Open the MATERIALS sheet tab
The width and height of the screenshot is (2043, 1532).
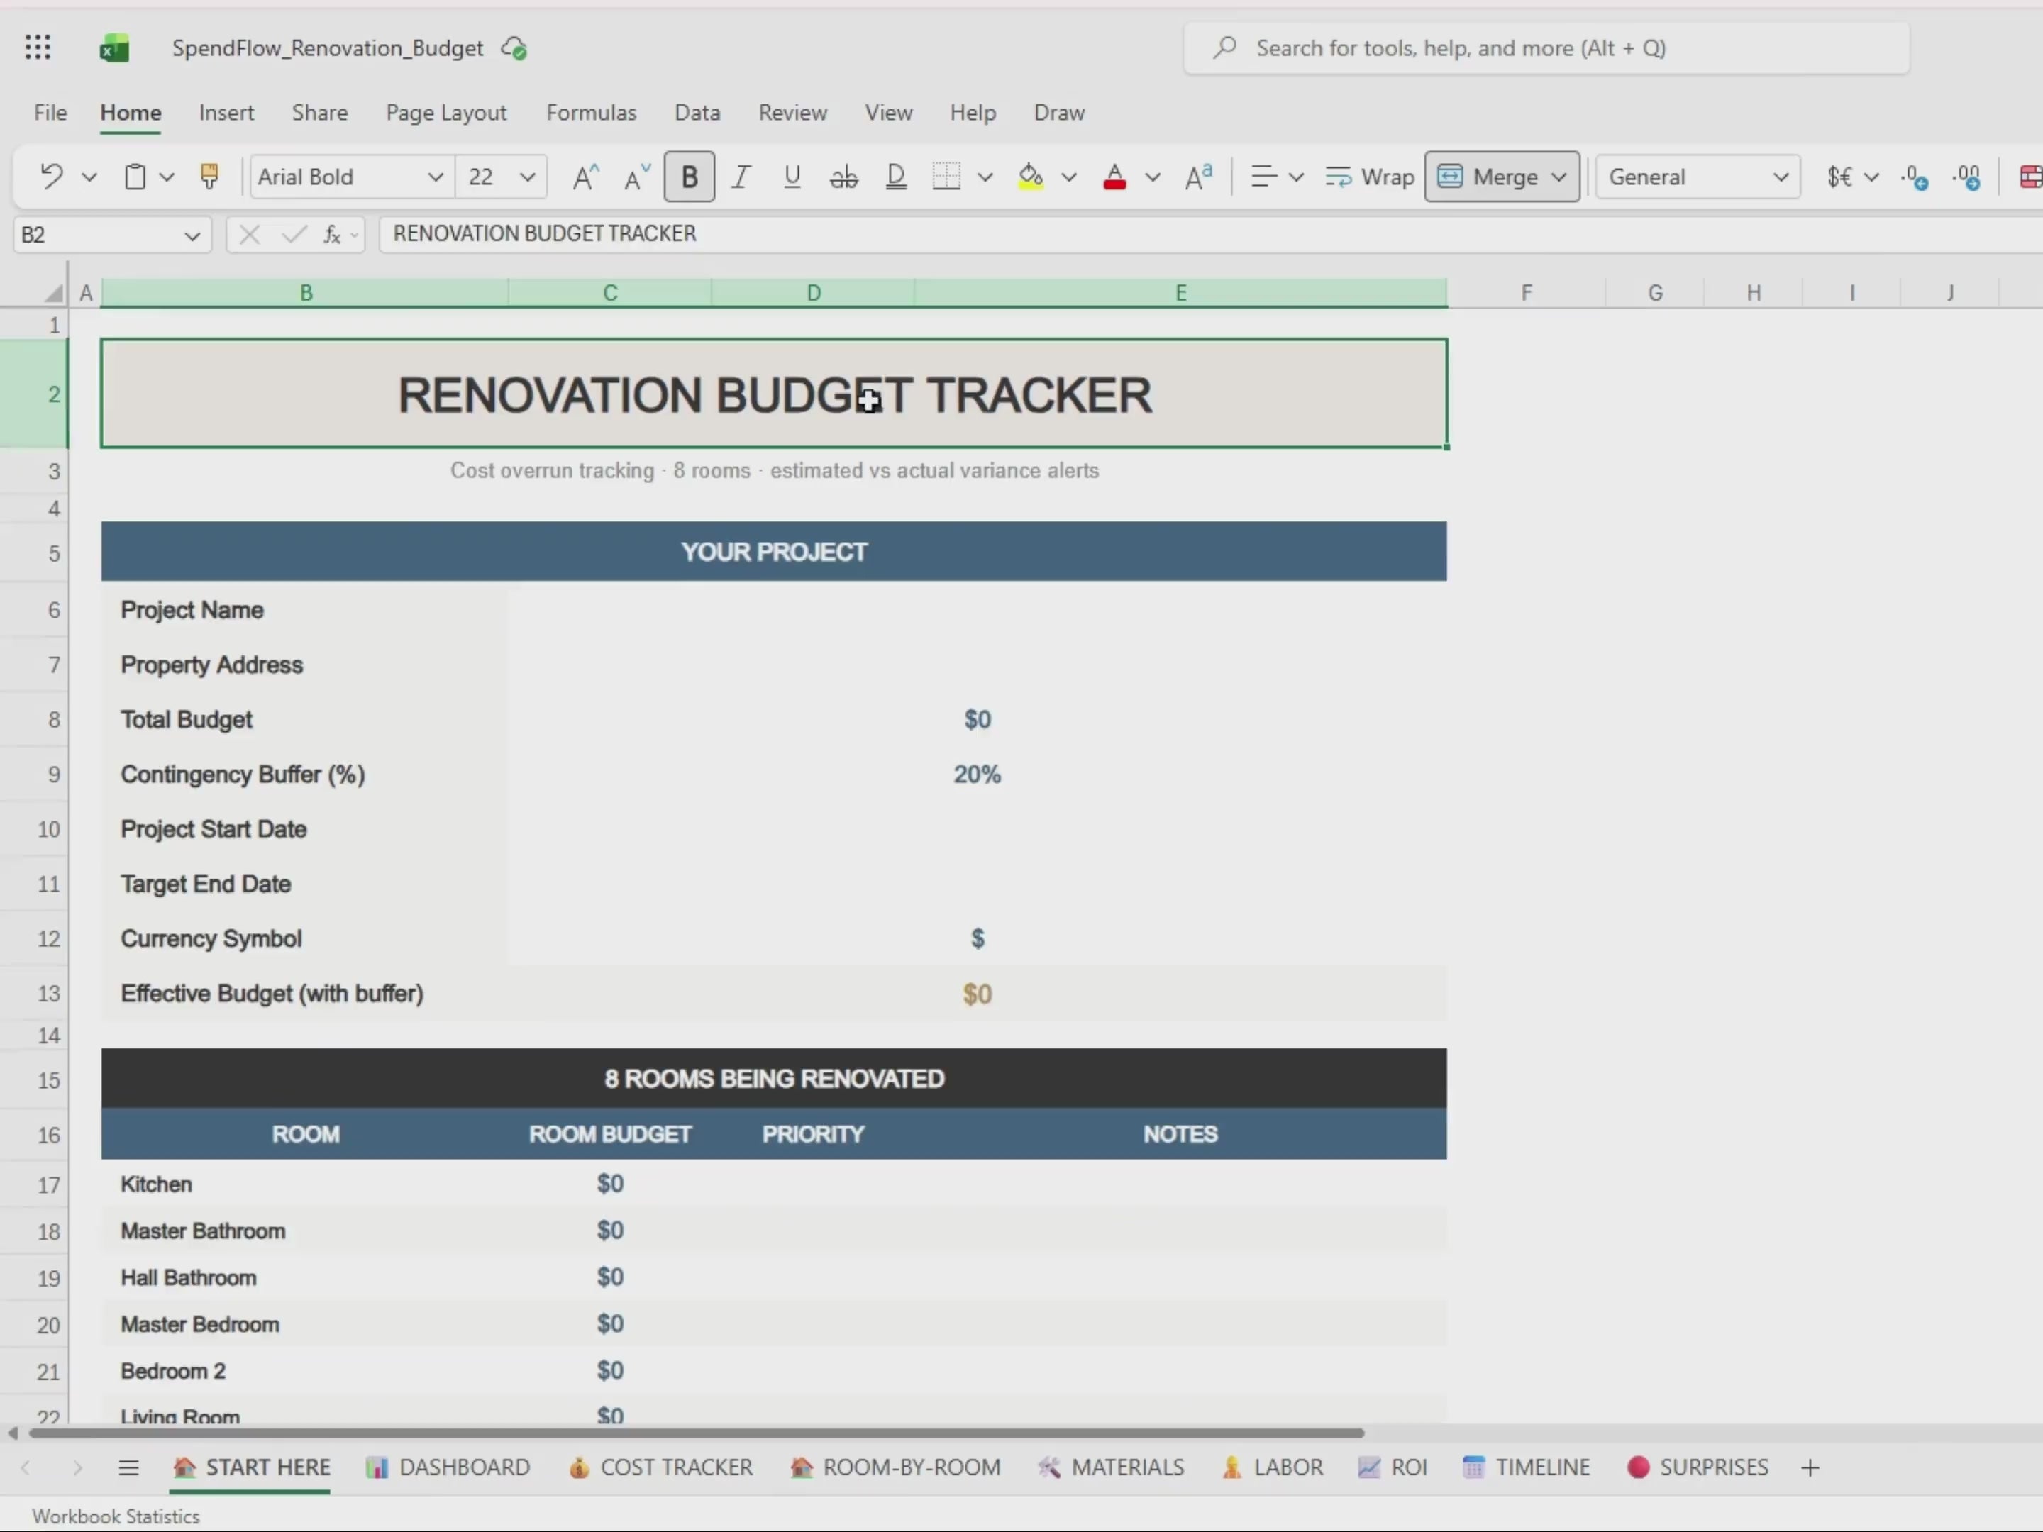[x=1111, y=1467]
